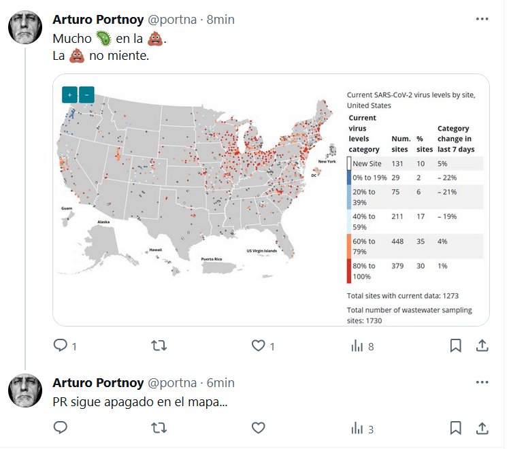Open more options for the second tweet

pos(482,382)
